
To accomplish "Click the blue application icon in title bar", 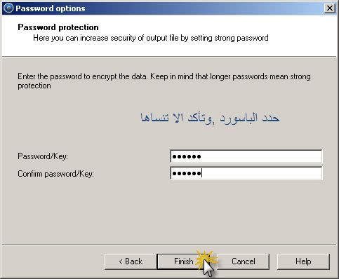I will pyautogui.click(x=8, y=8).
